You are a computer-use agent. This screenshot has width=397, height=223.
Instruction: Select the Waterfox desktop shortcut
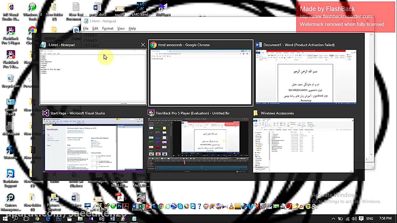click(11, 153)
